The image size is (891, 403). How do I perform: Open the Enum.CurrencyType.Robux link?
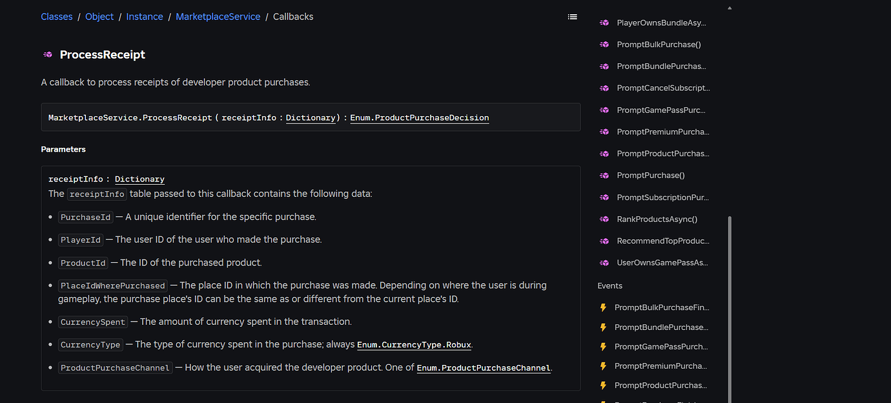pyautogui.click(x=415, y=345)
